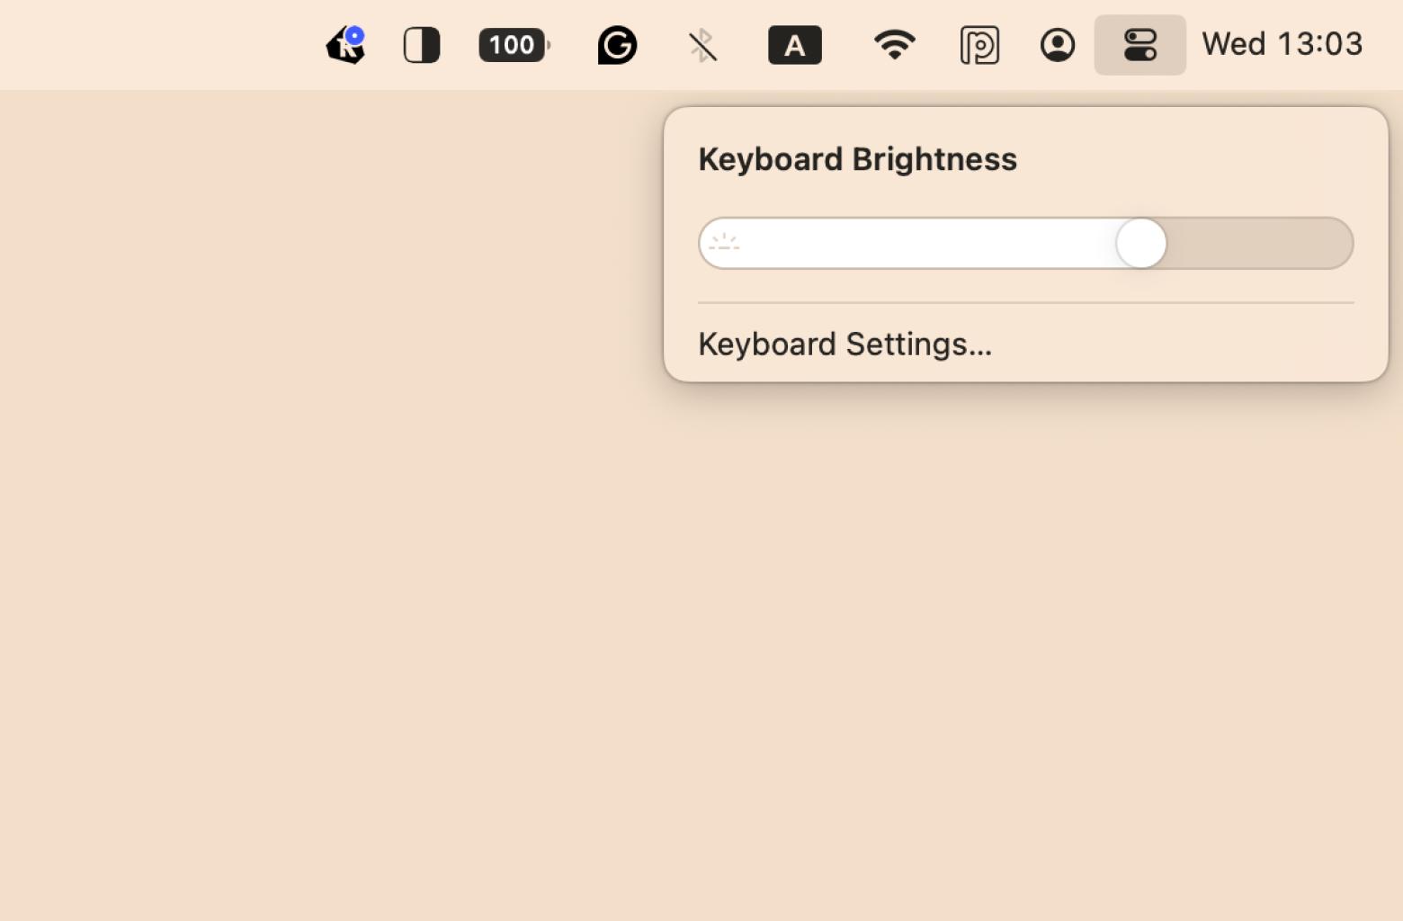This screenshot has width=1403, height=921.
Task: Click the square 'p' menu bar icon
Action: click(979, 45)
